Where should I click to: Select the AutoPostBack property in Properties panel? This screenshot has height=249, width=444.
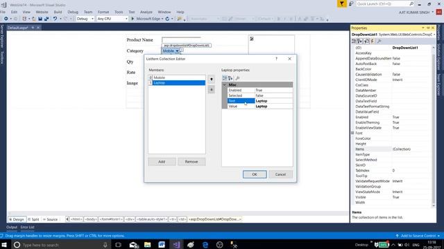pos(393,64)
